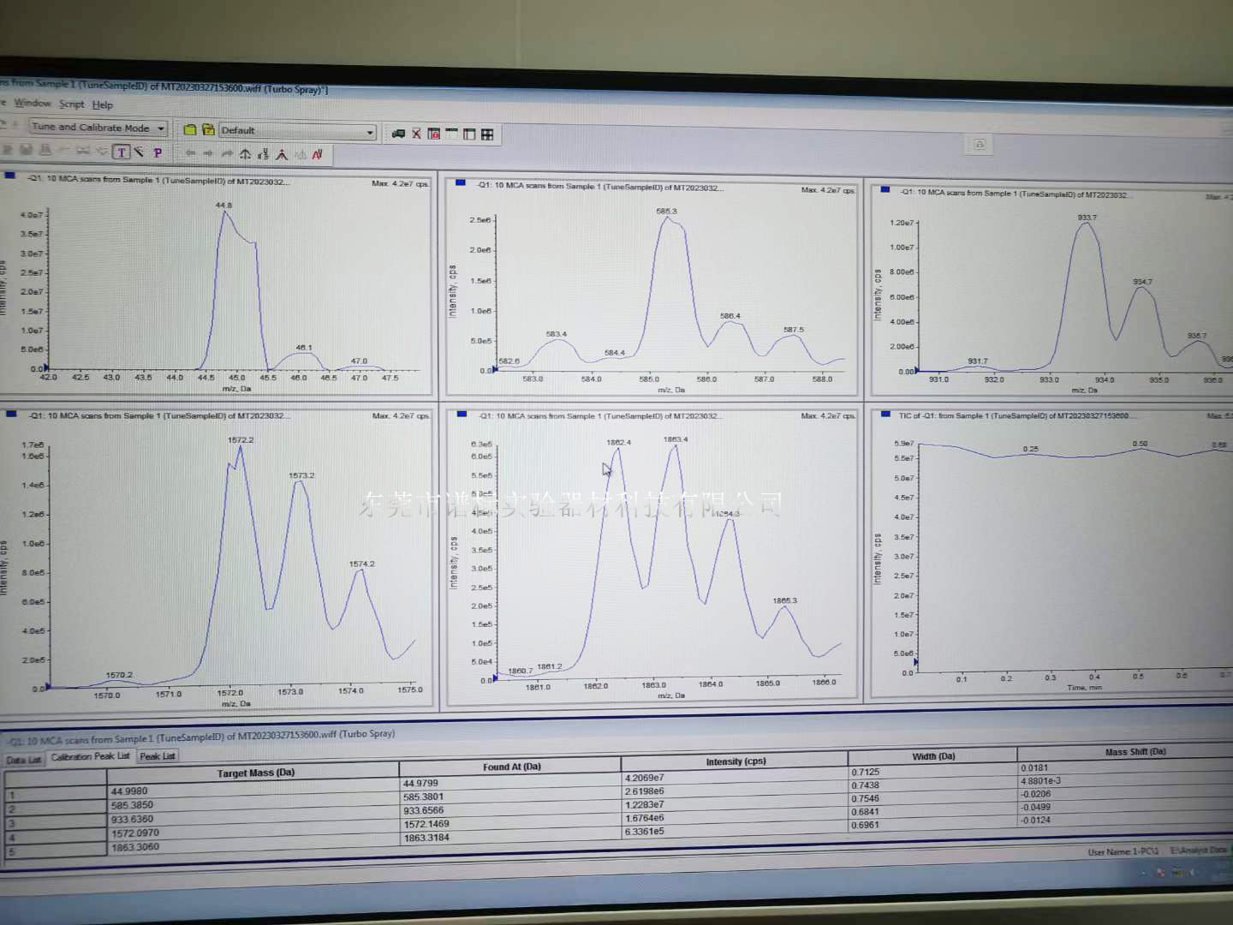This screenshot has height=925, width=1233.
Task: Click the T tune mode toolbar icon
Action: click(122, 152)
